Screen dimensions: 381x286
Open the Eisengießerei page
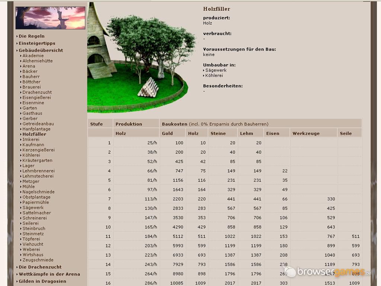[37, 98]
